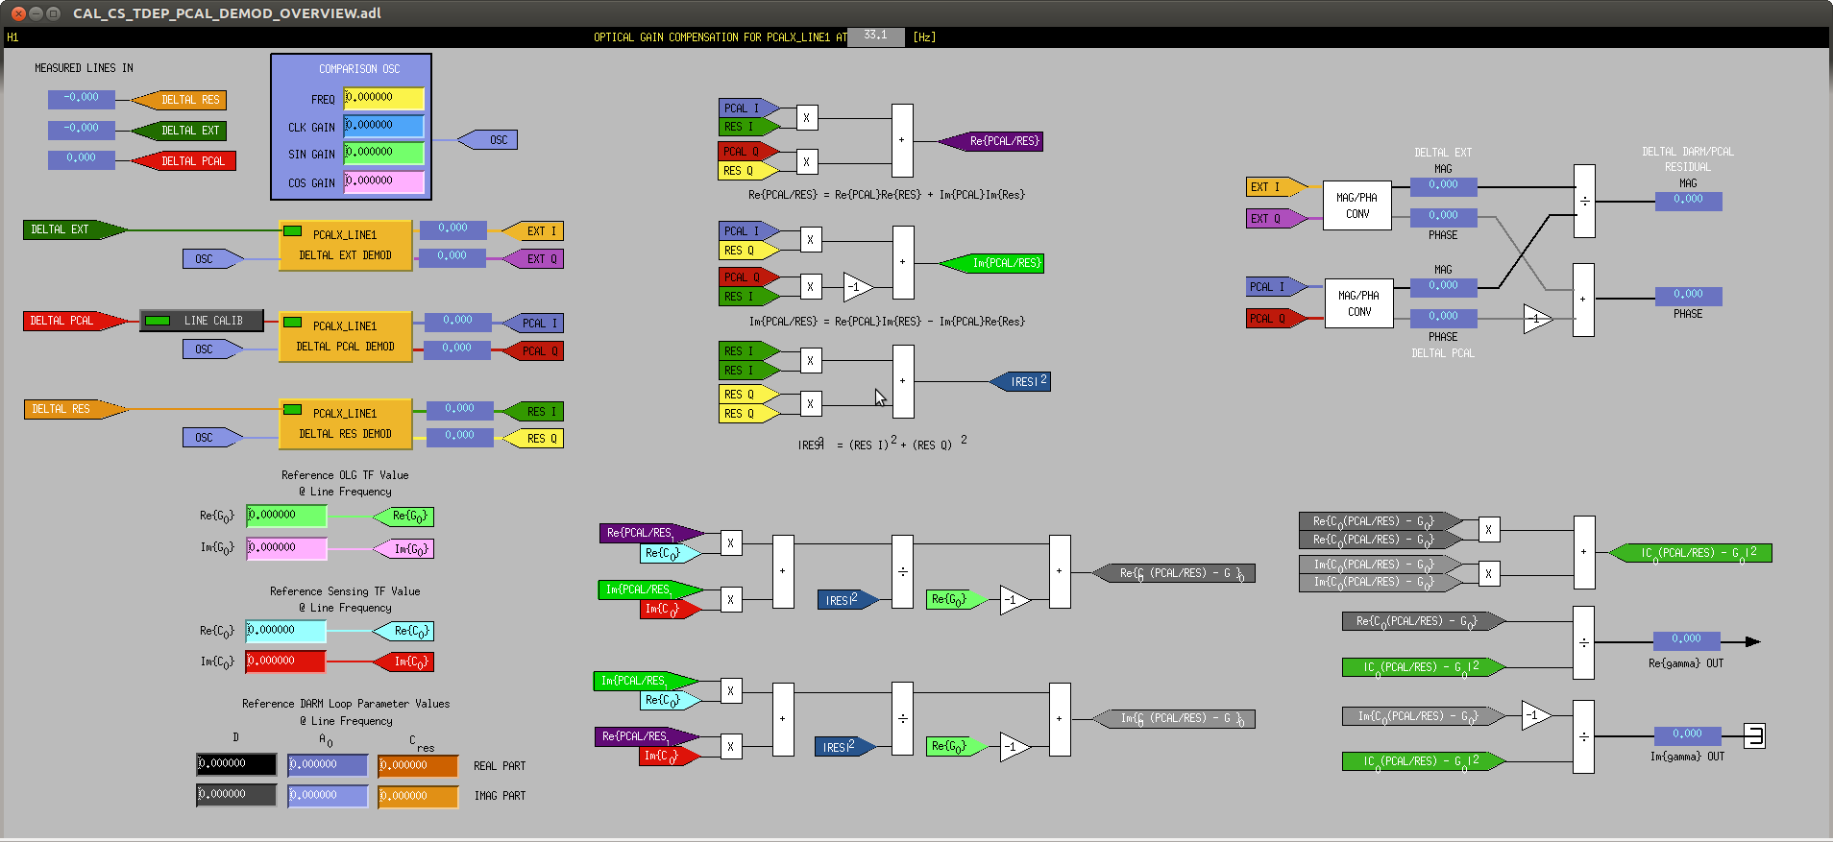Click the value readout left of DELTAL EXT tag
This screenshot has width=1833, height=842.
[x=82, y=130]
